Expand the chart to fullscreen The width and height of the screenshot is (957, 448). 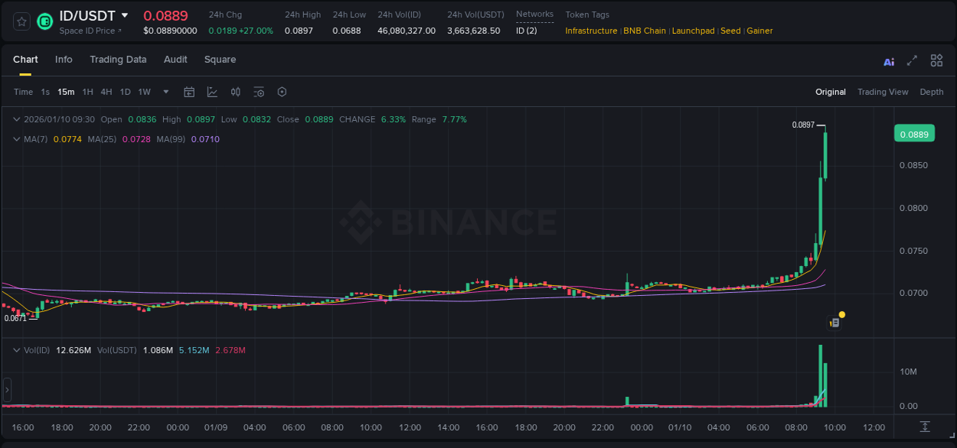point(911,60)
